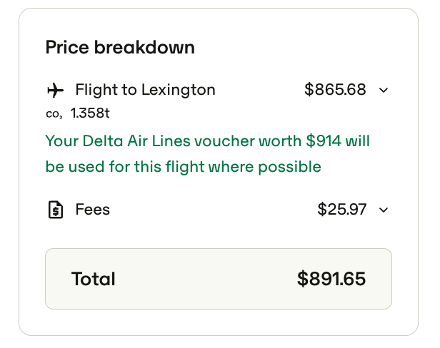Click the word Price in the card title
Image resolution: width=440 pixels, height=348 pixels.
[x=67, y=47]
